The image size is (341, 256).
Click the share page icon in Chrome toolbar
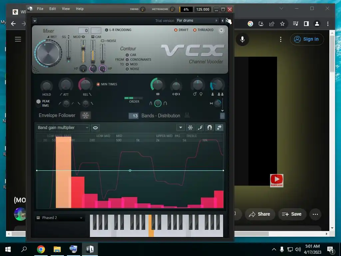pyautogui.click(x=272, y=24)
